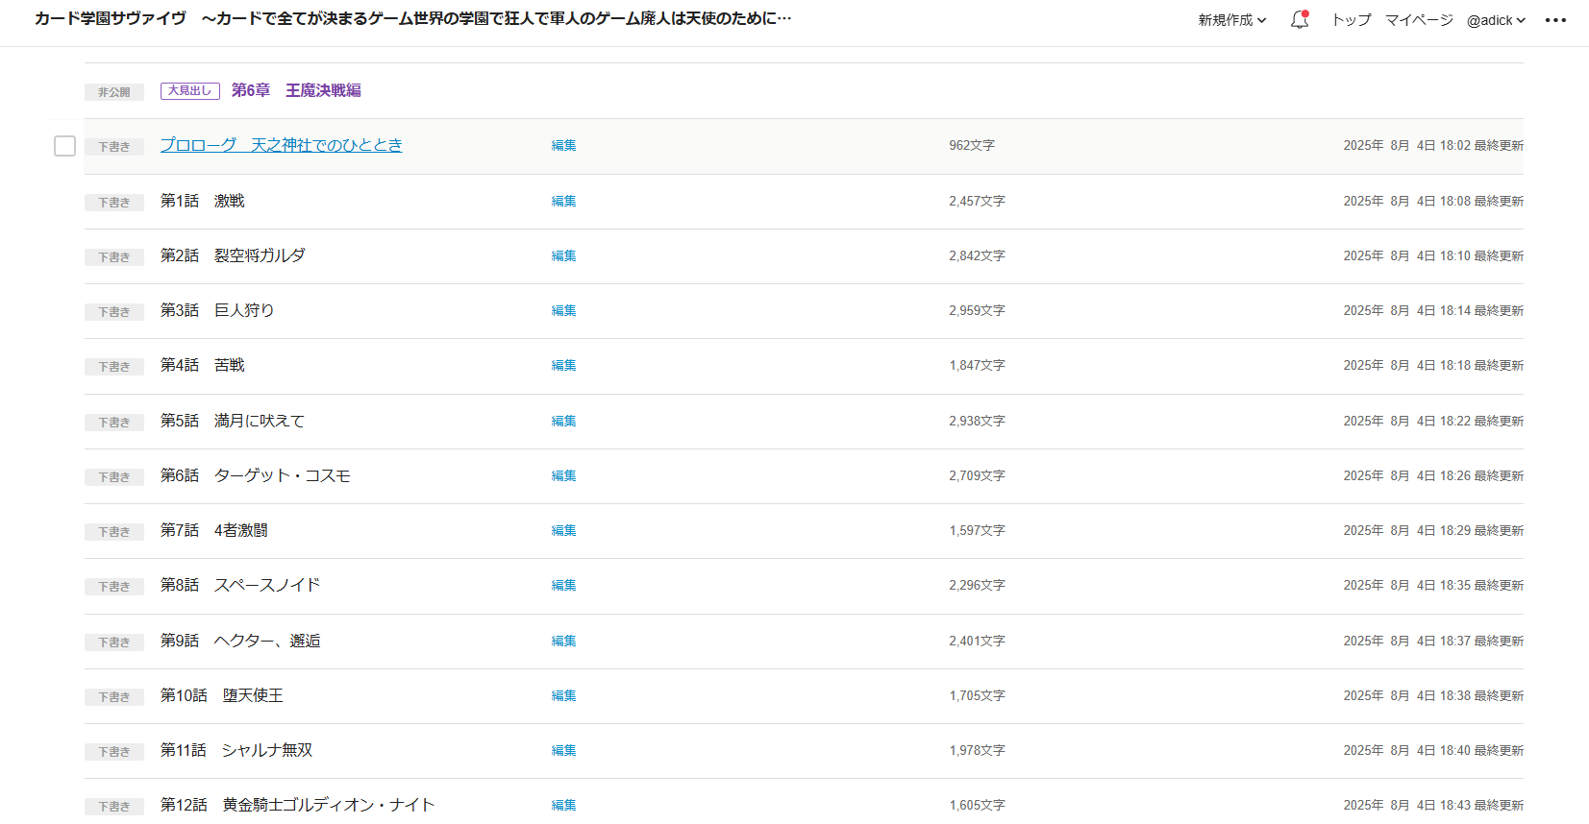This screenshot has width=1589, height=824.
Task: Click the 第6章 王魔決戦編 chapter heading
Action: coord(296,90)
